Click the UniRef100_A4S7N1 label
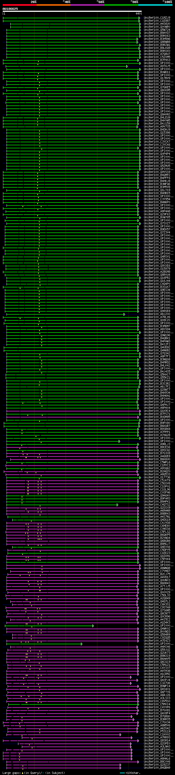The width and height of the screenshot is (175, 775). (x=157, y=517)
